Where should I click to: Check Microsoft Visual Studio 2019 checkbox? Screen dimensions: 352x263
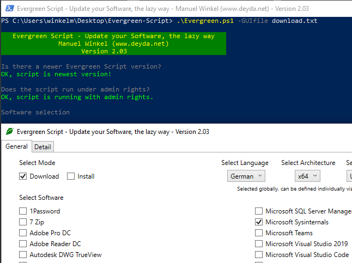(259, 244)
